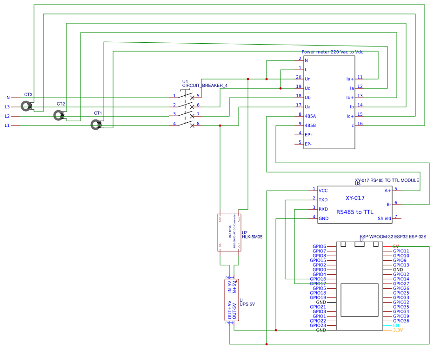Click the Ic+ pin label
The height and width of the screenshot is (350, 434).
point(350,116)
